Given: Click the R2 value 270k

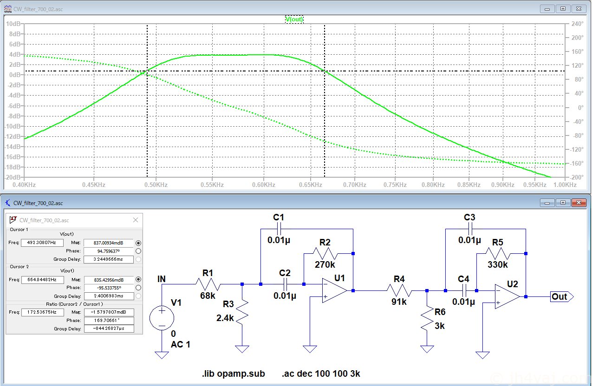Looking at the screenshot, I should 325,265.
